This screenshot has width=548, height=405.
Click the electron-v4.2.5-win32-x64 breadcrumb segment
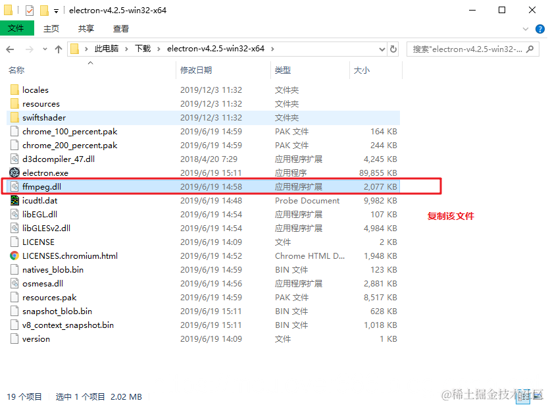coord(216,49)
